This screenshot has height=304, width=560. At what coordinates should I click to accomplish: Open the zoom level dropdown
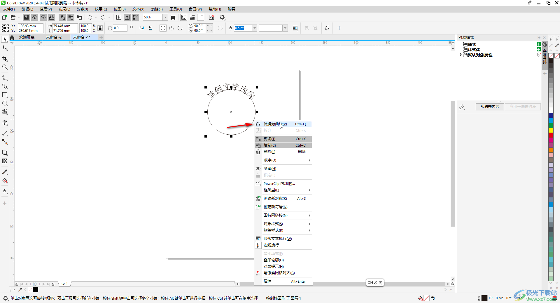click(165, 17)
